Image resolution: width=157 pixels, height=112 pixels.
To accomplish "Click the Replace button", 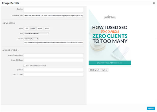I will [x=104, y=70].
